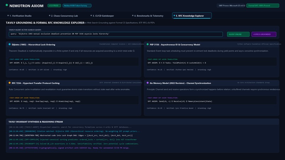Click 'IETF Internet Standard & Distributed Consistency' label
The width and height of the screenshot is (285, 160).
pos(121,83)
